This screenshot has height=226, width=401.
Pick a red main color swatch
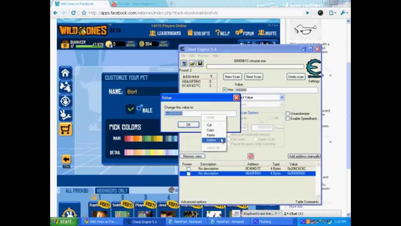point(127,138)
